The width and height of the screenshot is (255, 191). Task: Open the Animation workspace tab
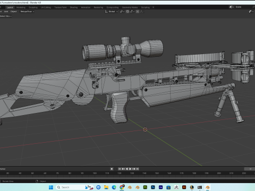pyautogui.click(x=86, y=7)
